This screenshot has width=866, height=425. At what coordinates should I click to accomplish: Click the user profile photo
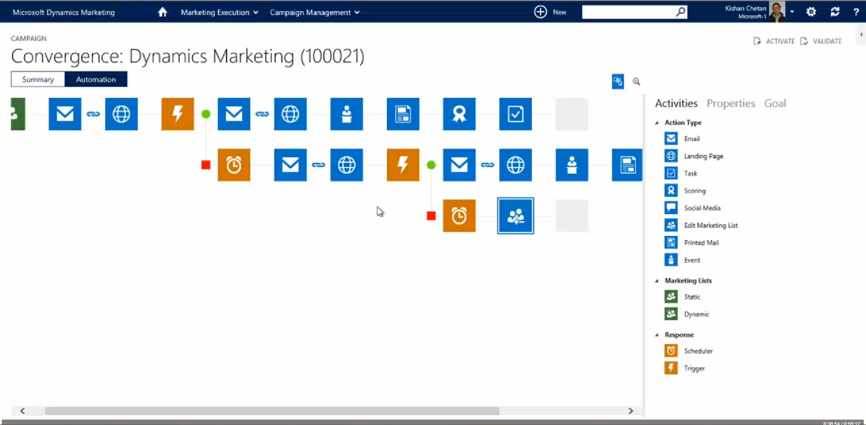click(x=777, y=12)
